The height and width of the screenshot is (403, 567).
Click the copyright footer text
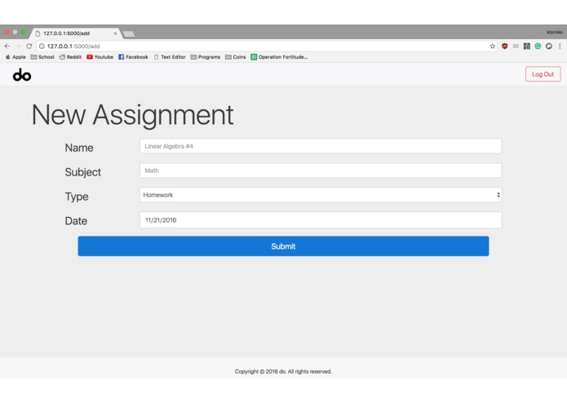[283, 371]
